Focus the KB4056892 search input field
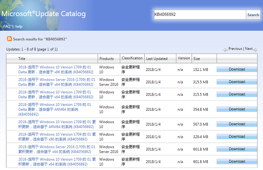This screenshot has height=170, width=263. (200, 15)
